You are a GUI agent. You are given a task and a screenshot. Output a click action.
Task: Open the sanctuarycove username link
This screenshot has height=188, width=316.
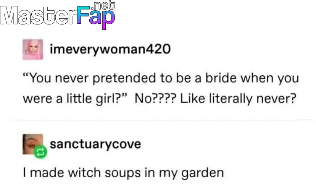click(95, 144)
